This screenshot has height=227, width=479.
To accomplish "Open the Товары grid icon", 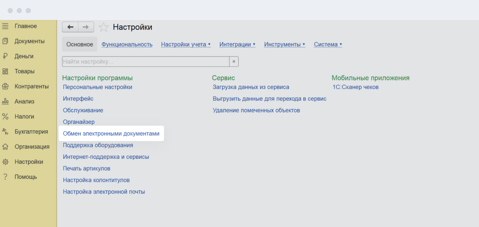I will pyautogui.click(x=5, y=72).
